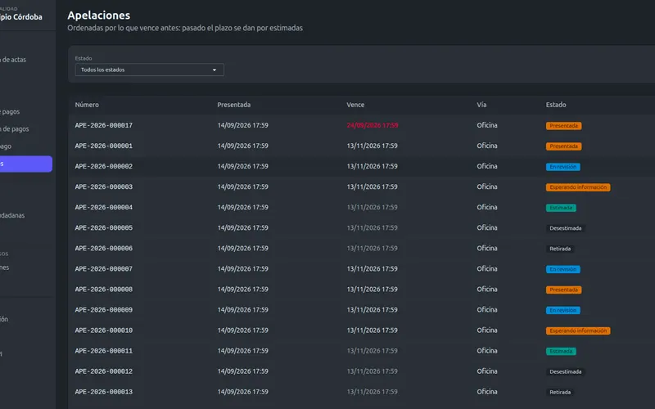Image resolution: width=655 pixels, height=409 pixels.
Task: Open the Estado filter dropdown
Action: [149, 70]
